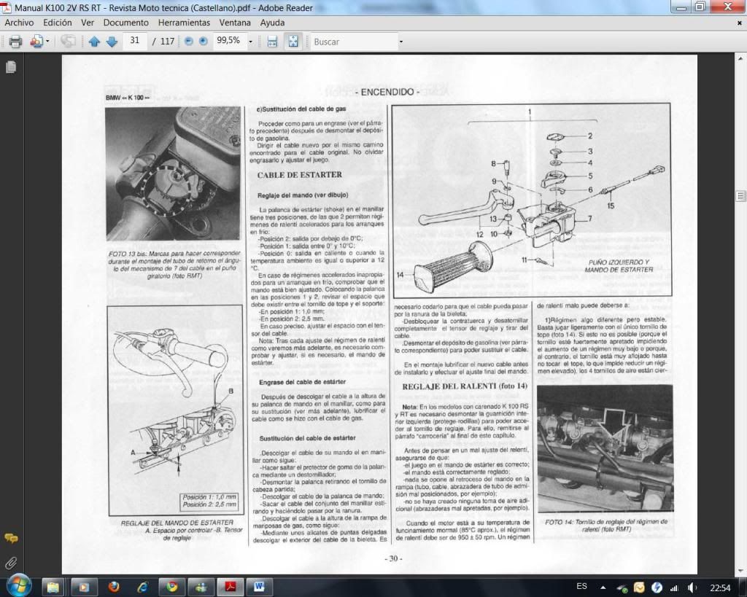Click scrollbar down arrow at bottom right
Viewport: 747px width, 597px height.
[x=740, y=570]
